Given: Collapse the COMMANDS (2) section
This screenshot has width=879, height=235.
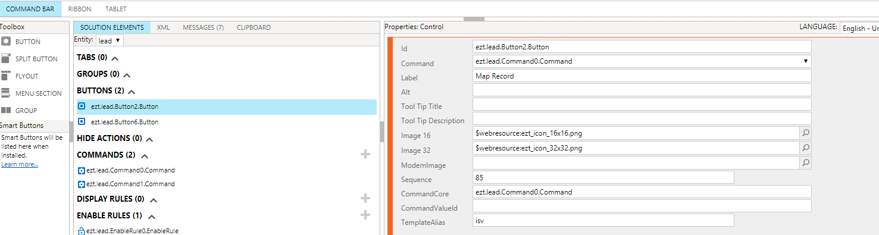Looking at the screenshot, I should coord(145,156).
